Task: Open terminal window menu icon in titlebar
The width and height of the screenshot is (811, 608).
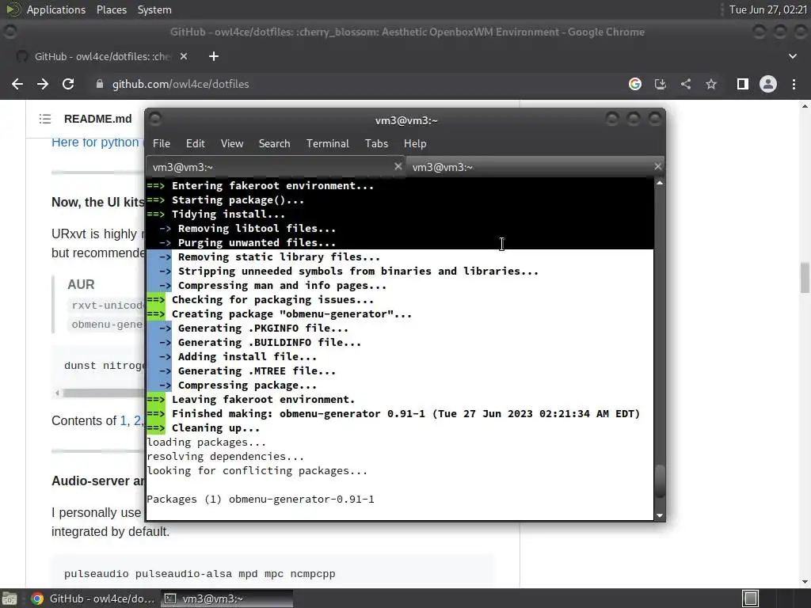Action: pos(155,120)
